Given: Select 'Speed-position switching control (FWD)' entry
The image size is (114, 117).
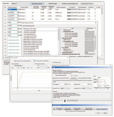Looking at the screenshot, I should click(33, 39).
